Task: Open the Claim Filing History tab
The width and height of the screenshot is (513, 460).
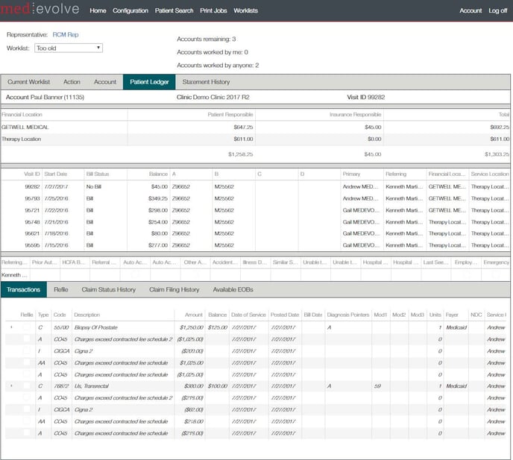Action: [x=174, y=289]
